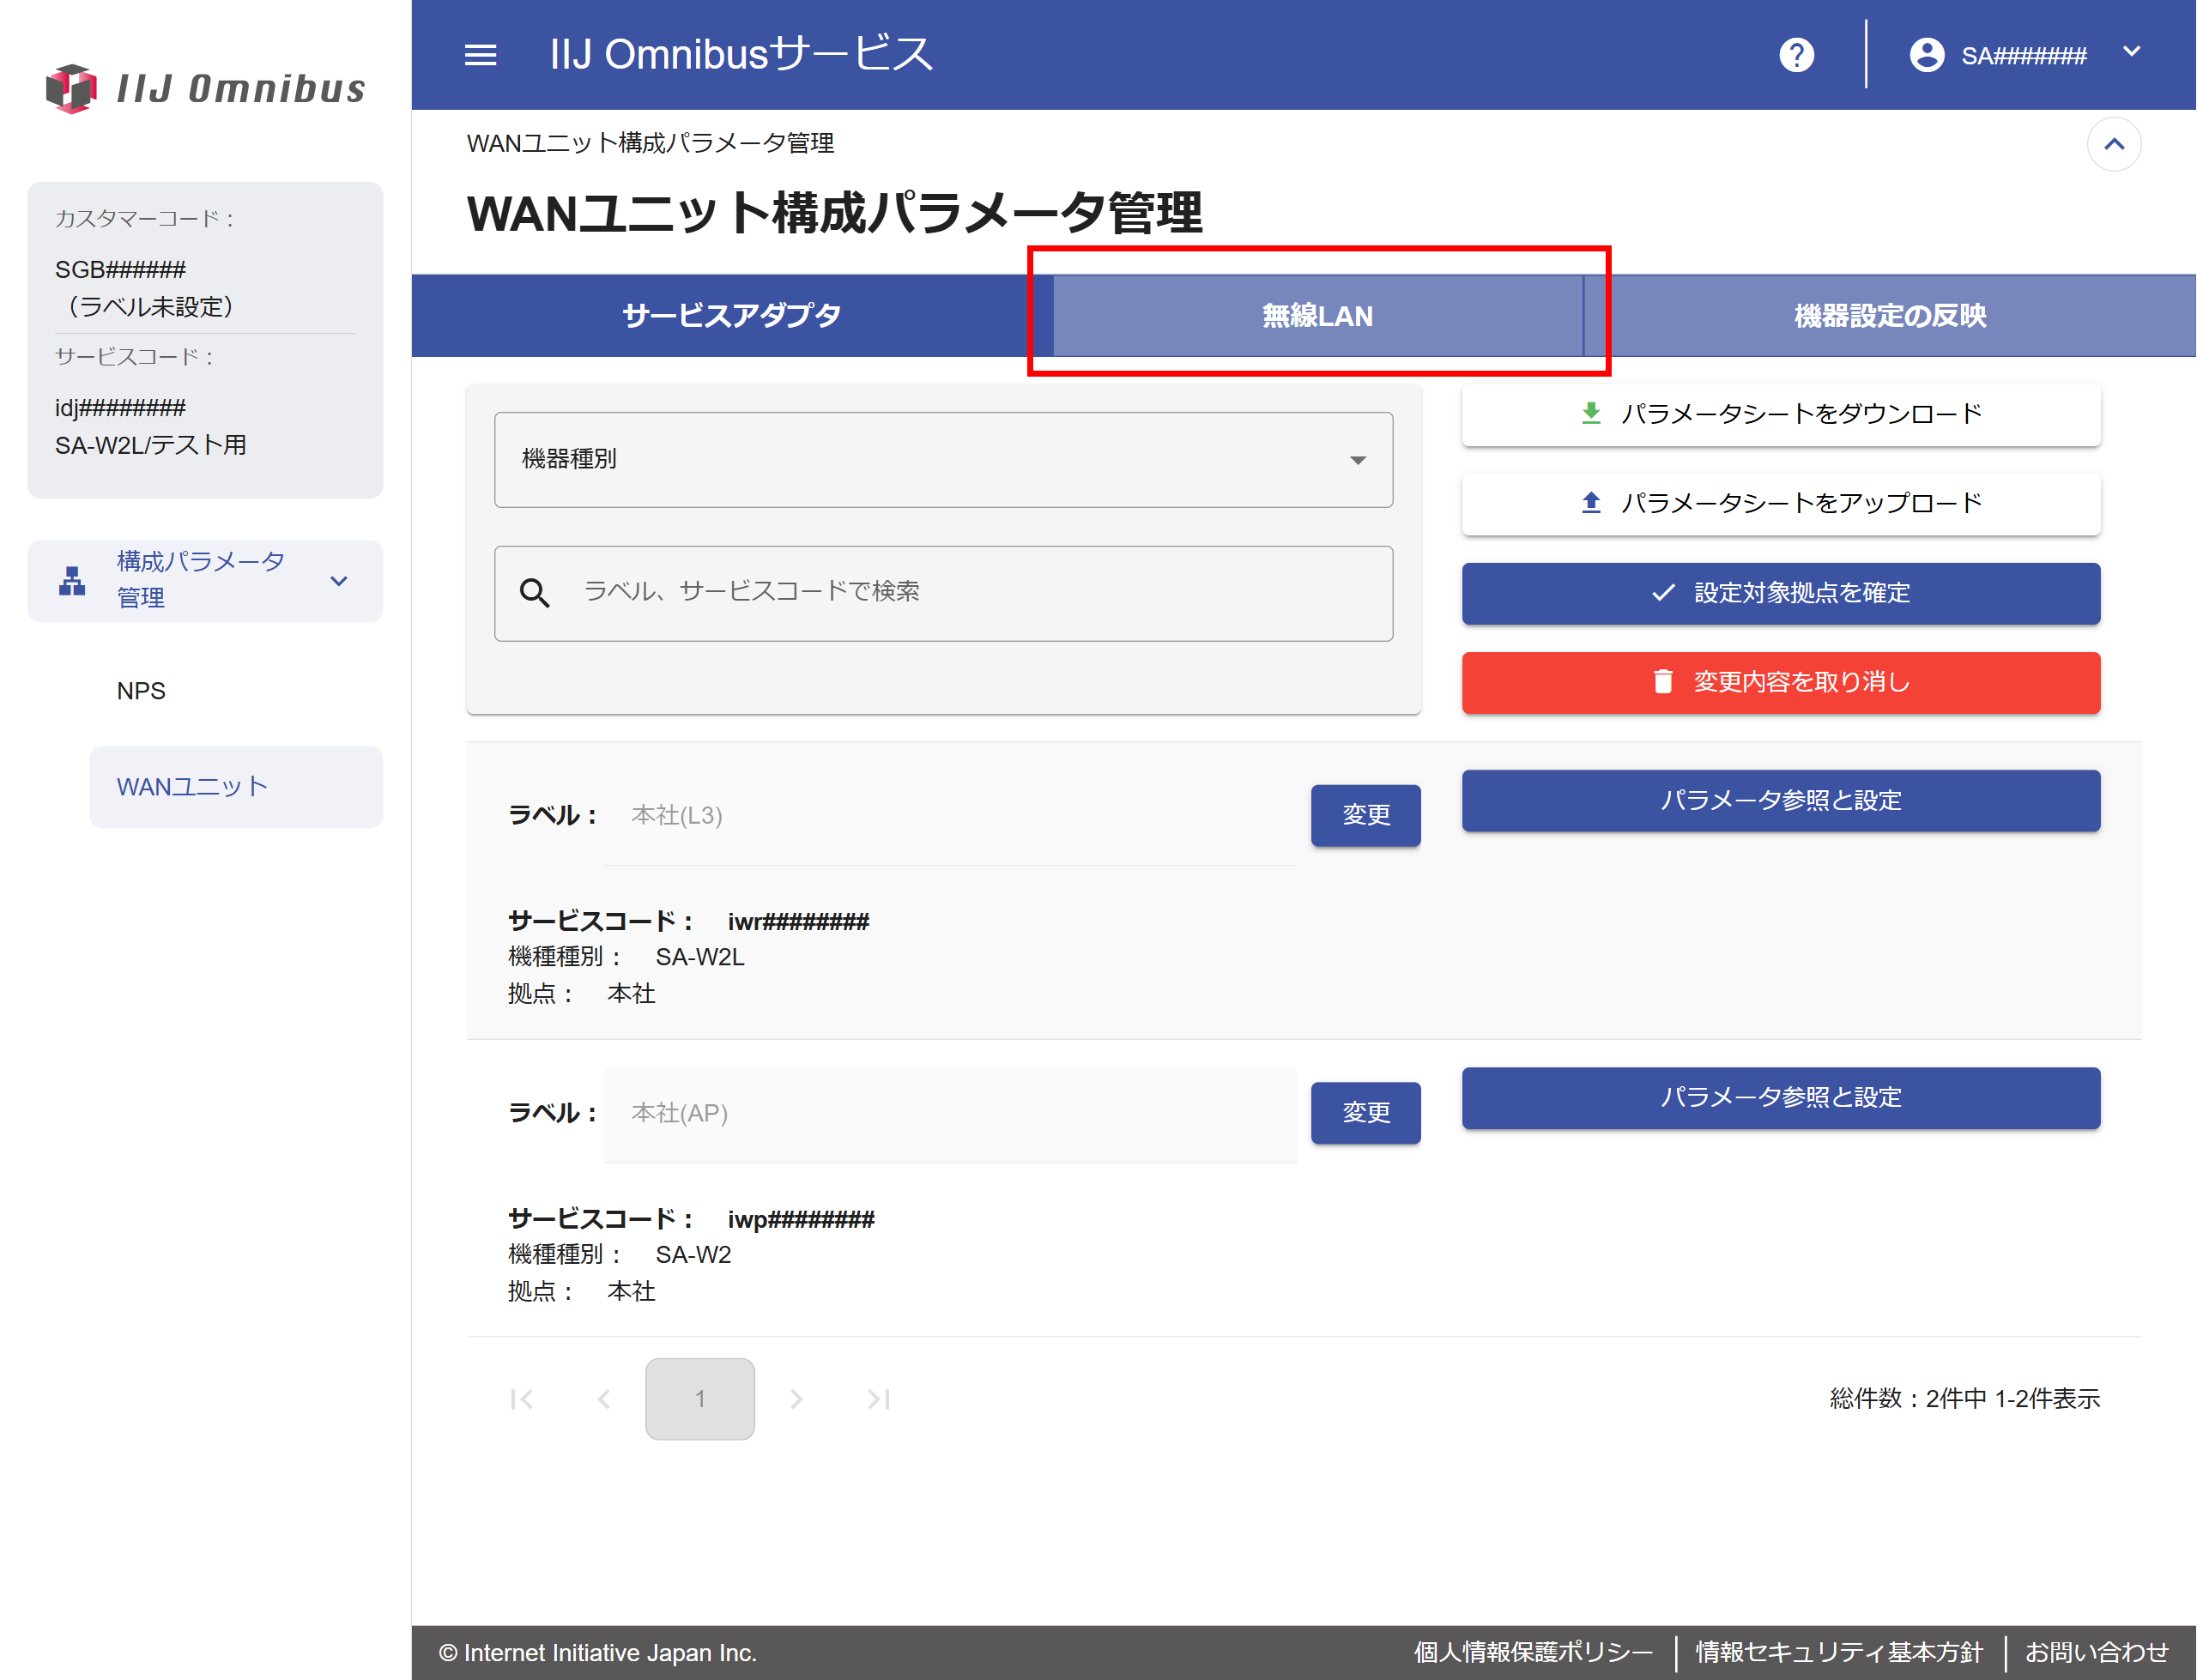Go to last page pagination icon
This screenshot has height=1680, width=2197.
878,1398
